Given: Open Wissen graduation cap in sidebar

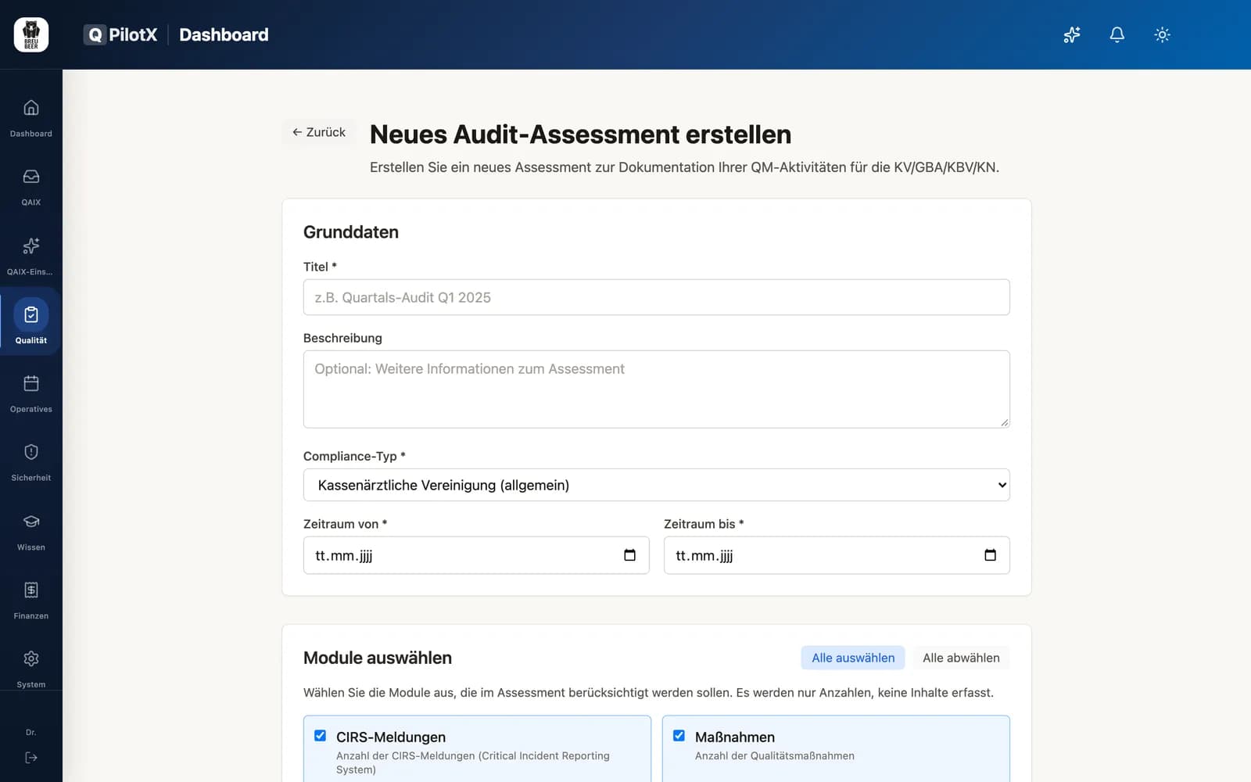Looking at the screenshot, I should 31,531.
